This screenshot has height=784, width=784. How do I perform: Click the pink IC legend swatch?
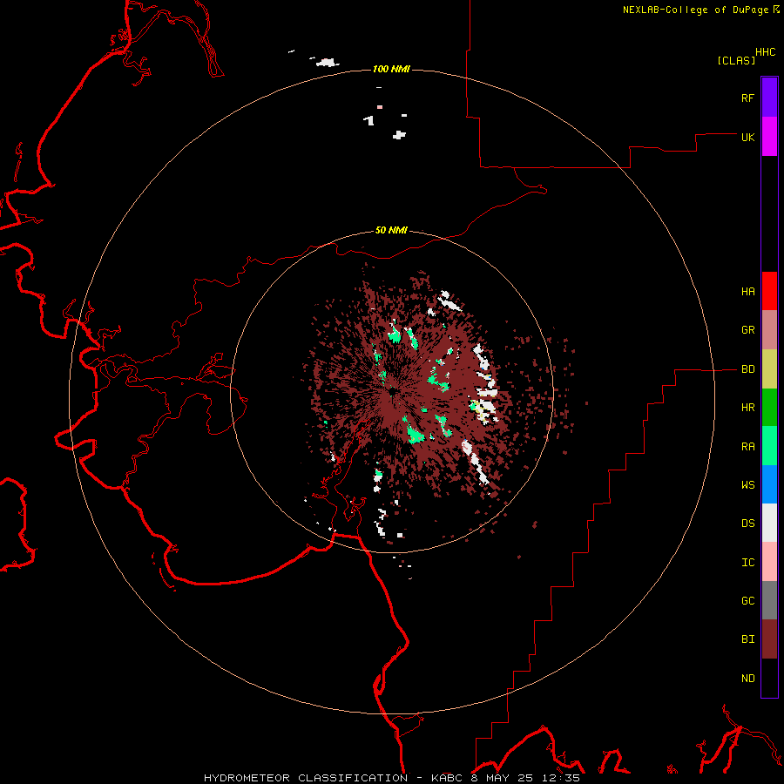coord(769,562)
